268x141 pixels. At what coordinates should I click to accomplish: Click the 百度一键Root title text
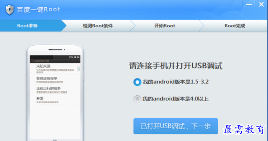tap(38, 9)
